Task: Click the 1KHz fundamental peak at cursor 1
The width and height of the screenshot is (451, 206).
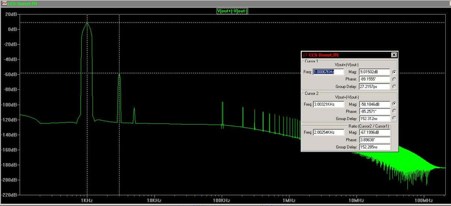Action: coord(87,23)
